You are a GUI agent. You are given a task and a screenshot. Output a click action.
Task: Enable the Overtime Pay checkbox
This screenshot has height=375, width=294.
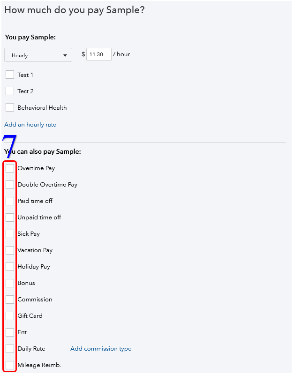pos(10,168)
